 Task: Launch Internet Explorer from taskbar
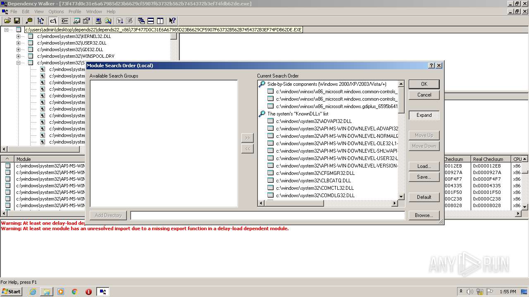33,292
